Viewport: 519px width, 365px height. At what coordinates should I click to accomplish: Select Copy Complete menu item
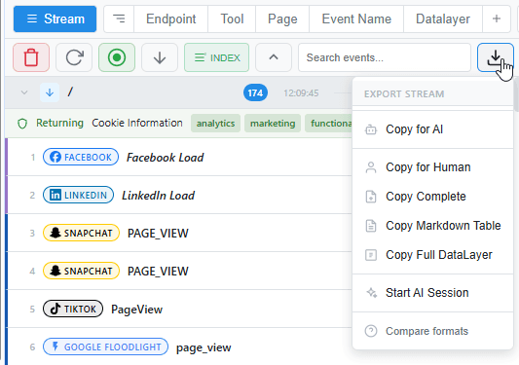(432, 197)
